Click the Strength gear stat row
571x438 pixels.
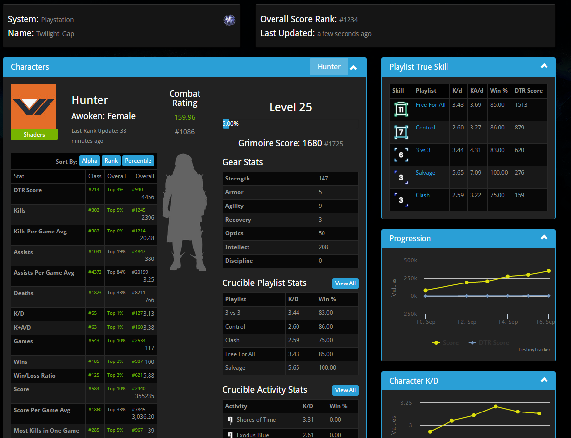click(290, 179)
